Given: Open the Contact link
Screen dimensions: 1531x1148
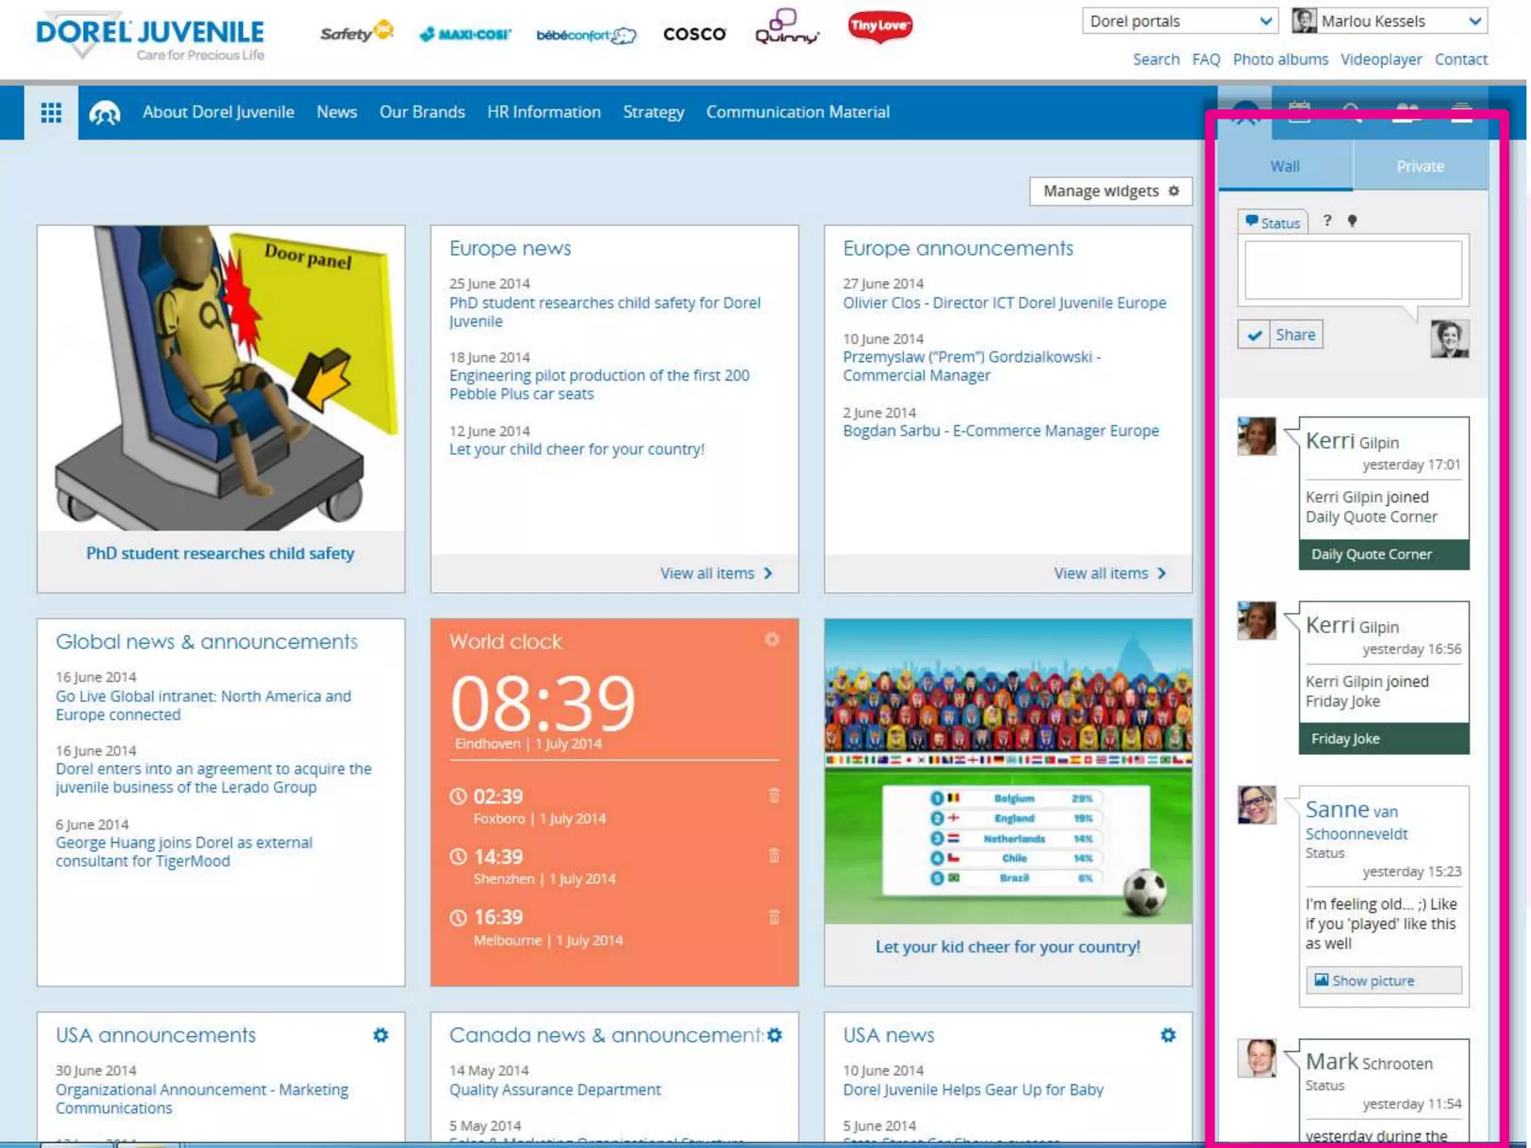Looking at the screenshot, I should coord(1461,59).
